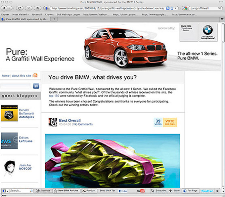The width and height of the screenshot is (225, 197).
Task: Go back with the browser Back arrow
Action: 4,8
